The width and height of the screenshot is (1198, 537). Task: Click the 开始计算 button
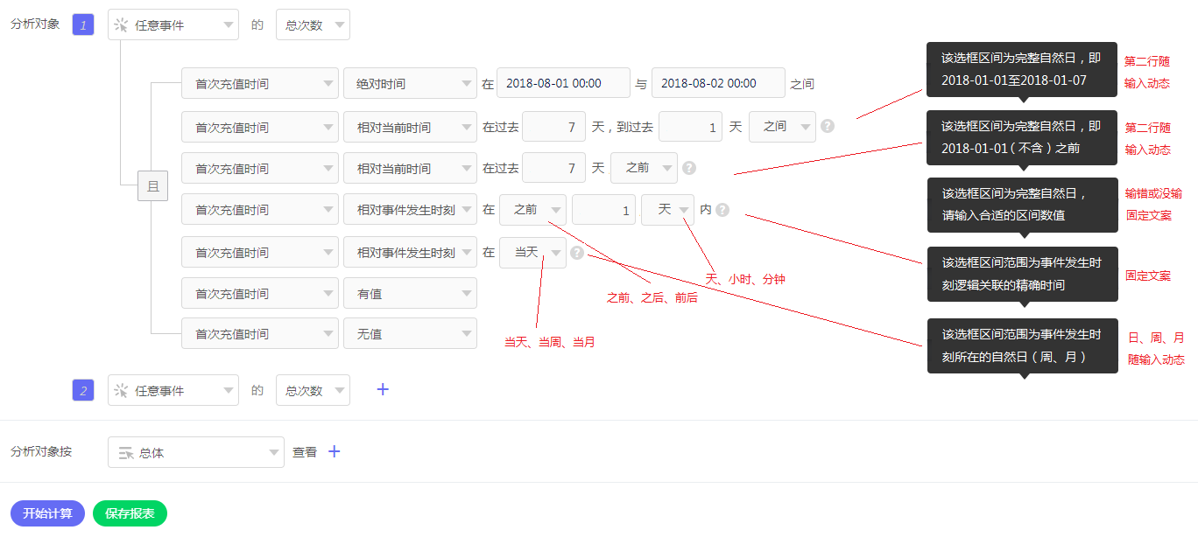[47, 513]
